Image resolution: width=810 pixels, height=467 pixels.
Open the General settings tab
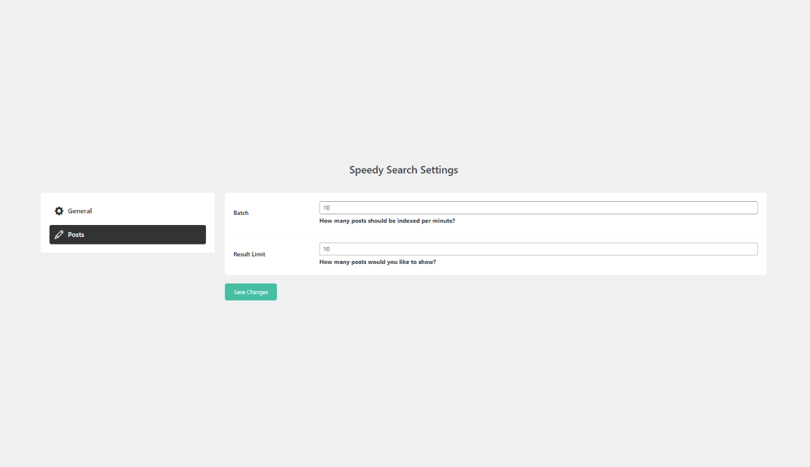(x=127, y=211)
